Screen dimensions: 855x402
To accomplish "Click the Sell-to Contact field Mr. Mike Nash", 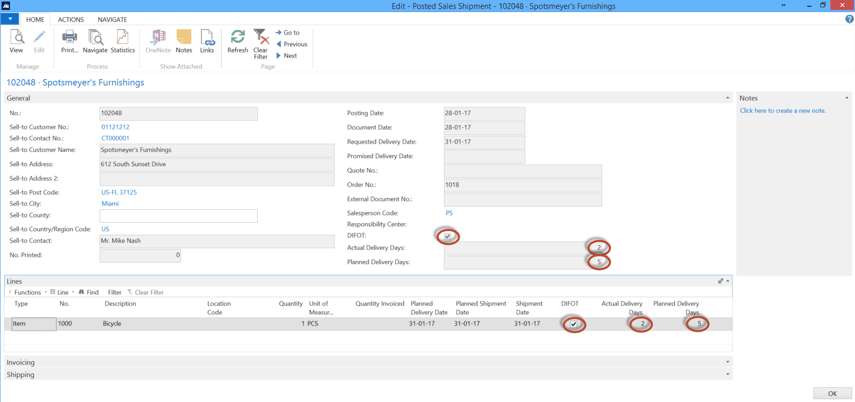I will 217,241.
